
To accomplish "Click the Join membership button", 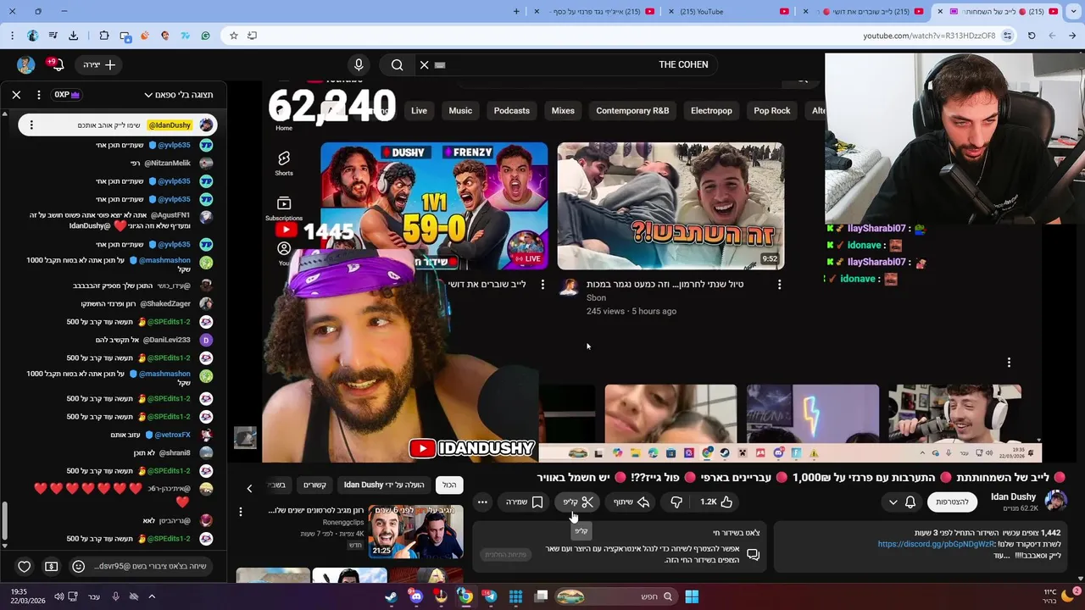I will 952,502.
